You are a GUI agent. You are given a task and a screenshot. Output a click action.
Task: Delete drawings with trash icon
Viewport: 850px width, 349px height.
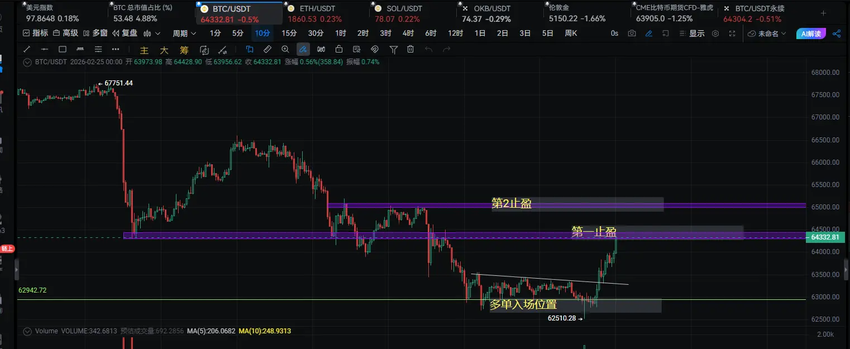[x=410, y=49]
